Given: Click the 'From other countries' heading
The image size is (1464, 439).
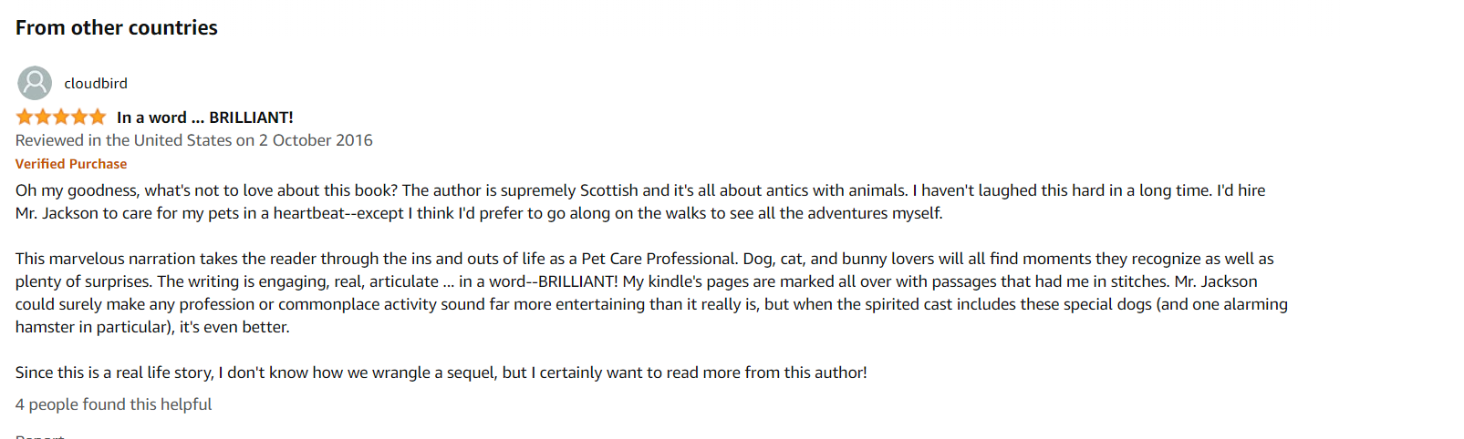Looking at the screenshot, I should click(x=117, y=28).
